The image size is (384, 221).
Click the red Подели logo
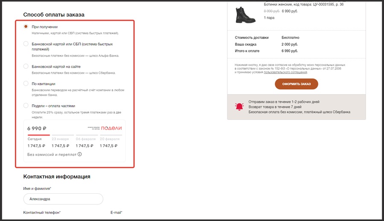111,128
